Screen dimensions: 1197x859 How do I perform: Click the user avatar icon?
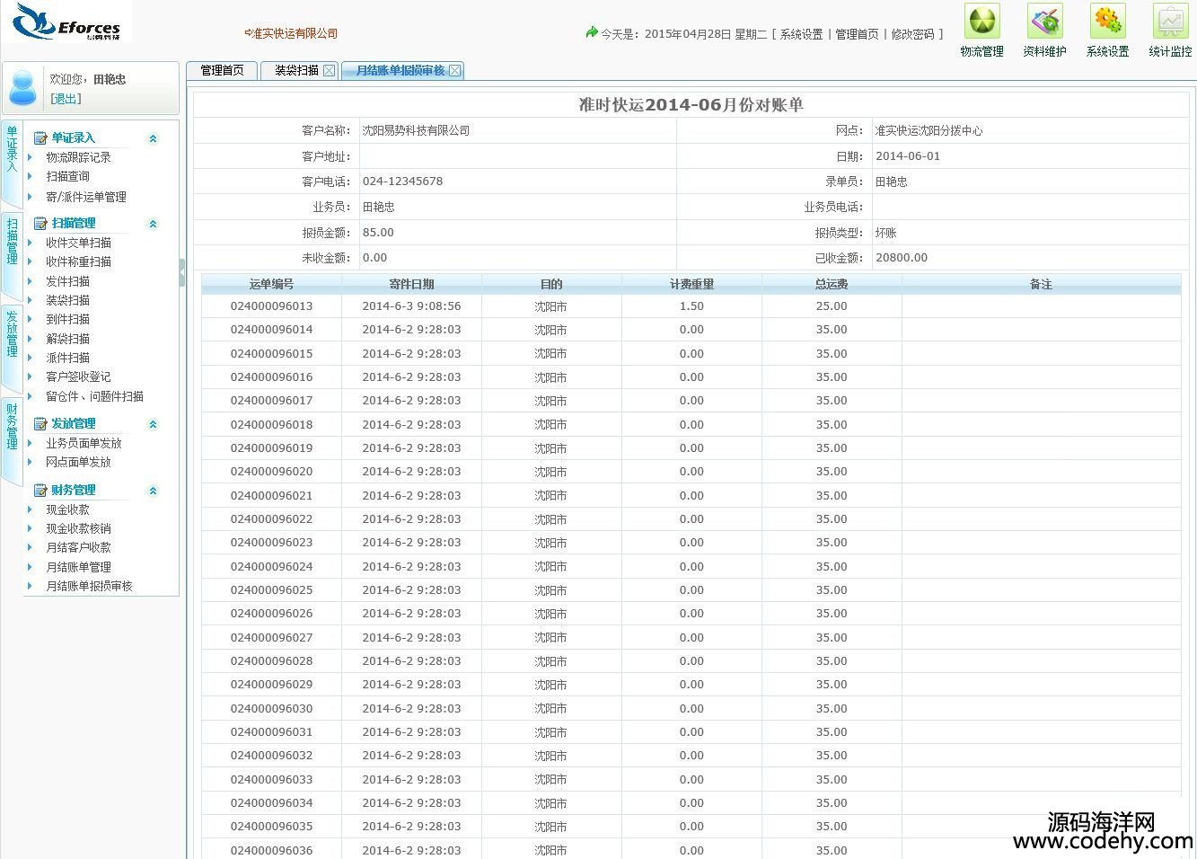22,87
